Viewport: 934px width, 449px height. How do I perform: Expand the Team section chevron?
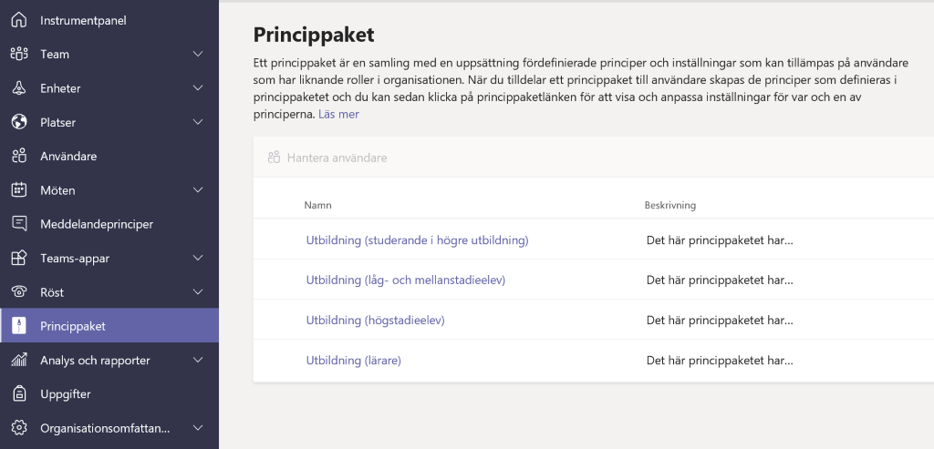click(x=198, y=54)
